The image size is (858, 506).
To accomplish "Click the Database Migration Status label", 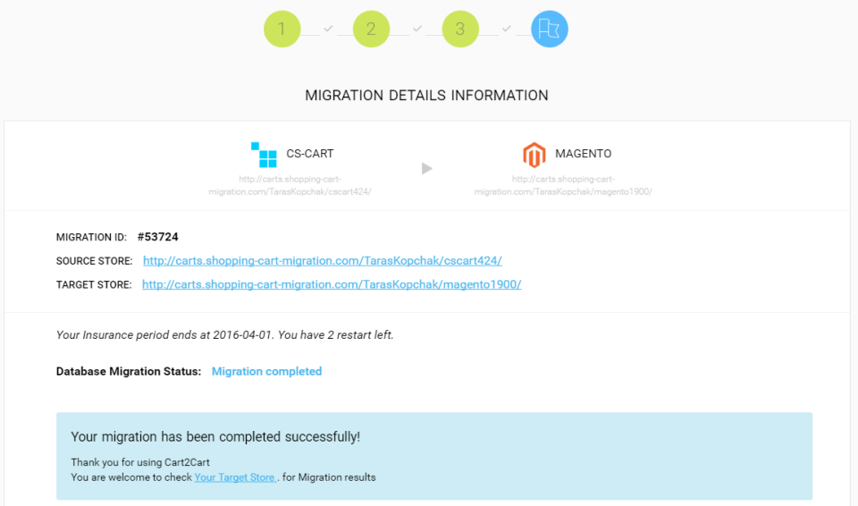I will pos(129,371).
